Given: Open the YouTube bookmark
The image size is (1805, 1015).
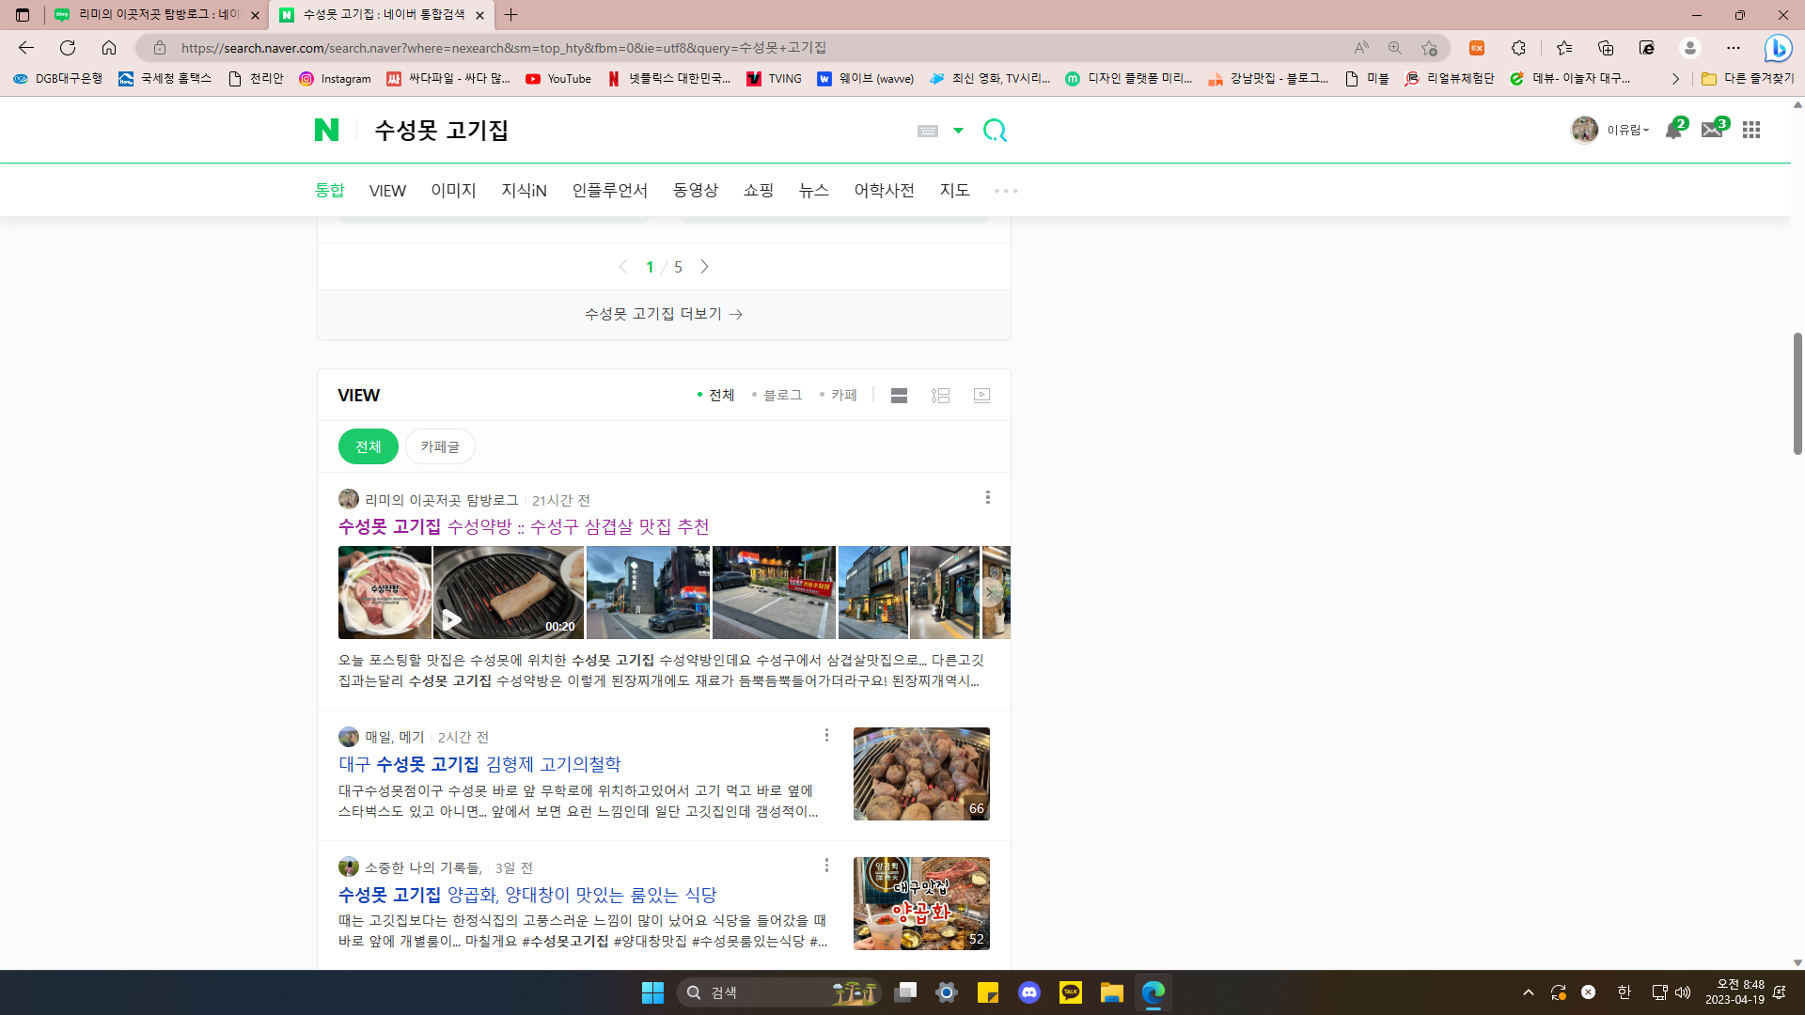Looking at the screenshot, I should click(558, 79).
